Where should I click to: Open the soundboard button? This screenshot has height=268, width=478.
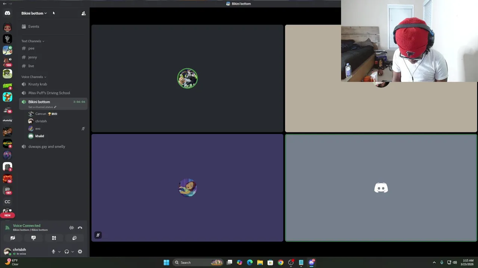tap(74, 238)
